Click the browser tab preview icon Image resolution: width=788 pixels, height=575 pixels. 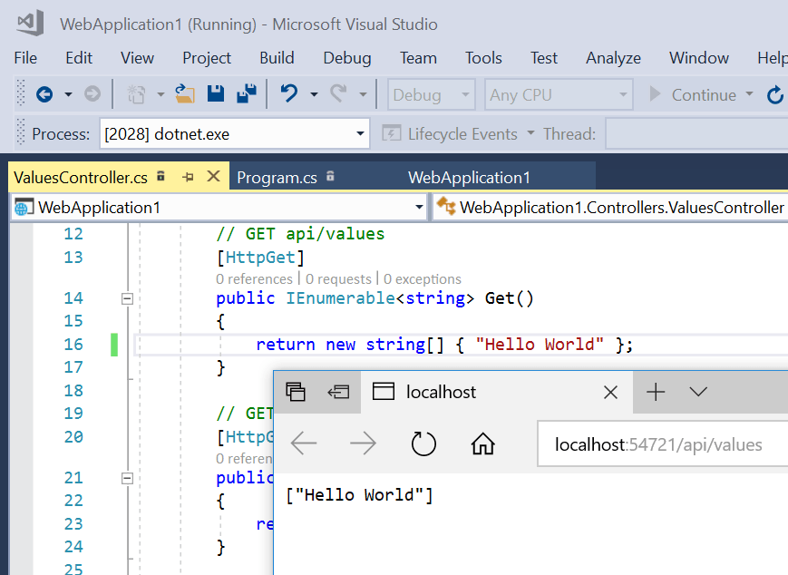tap(296, 392)
